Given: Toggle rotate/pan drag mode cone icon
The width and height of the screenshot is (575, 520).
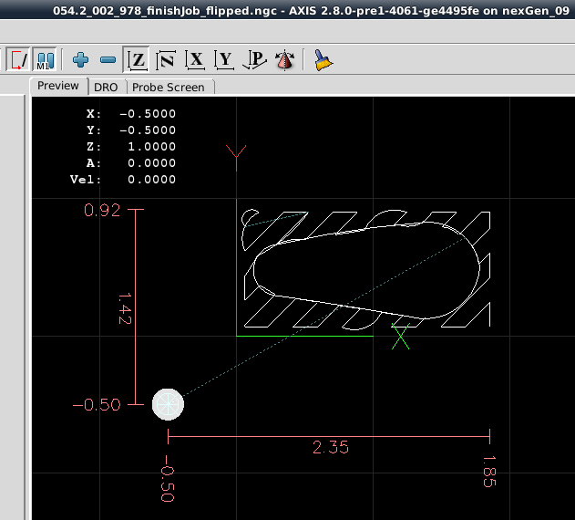Looking at the screenshot, I should click(285, 60).
